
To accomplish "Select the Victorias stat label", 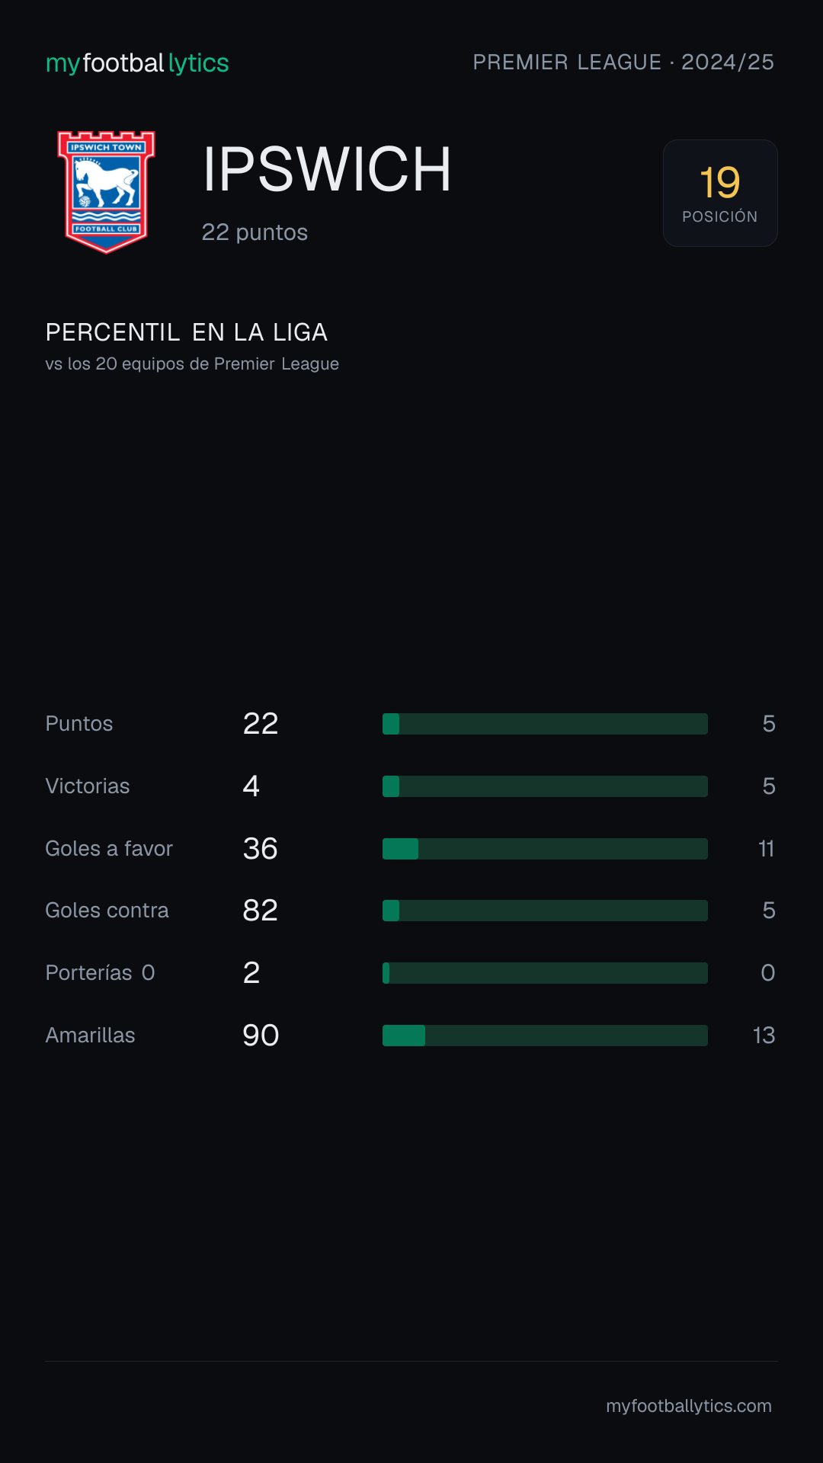I will click(x=88, y=786).
